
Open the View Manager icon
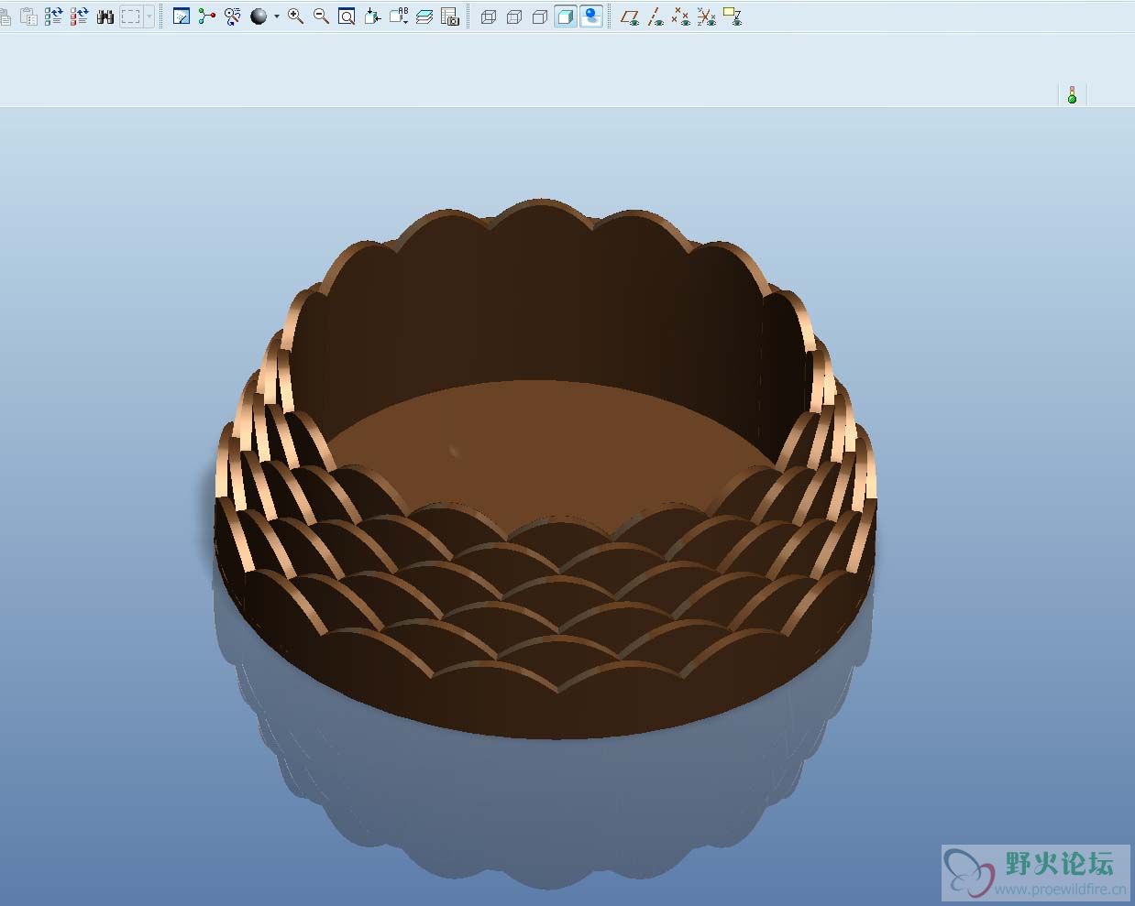pyautogui.click(x=449, y=16)
